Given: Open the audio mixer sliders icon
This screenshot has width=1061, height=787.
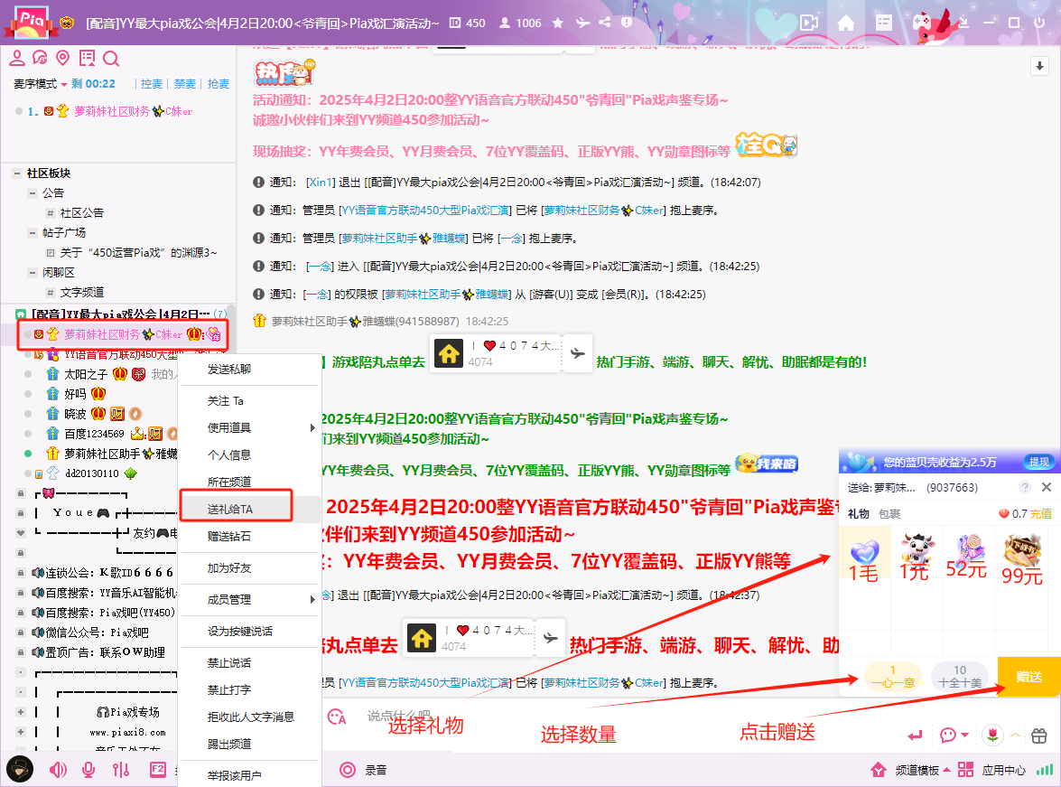Looking at the screenshot, I should [x=121, y=770].
